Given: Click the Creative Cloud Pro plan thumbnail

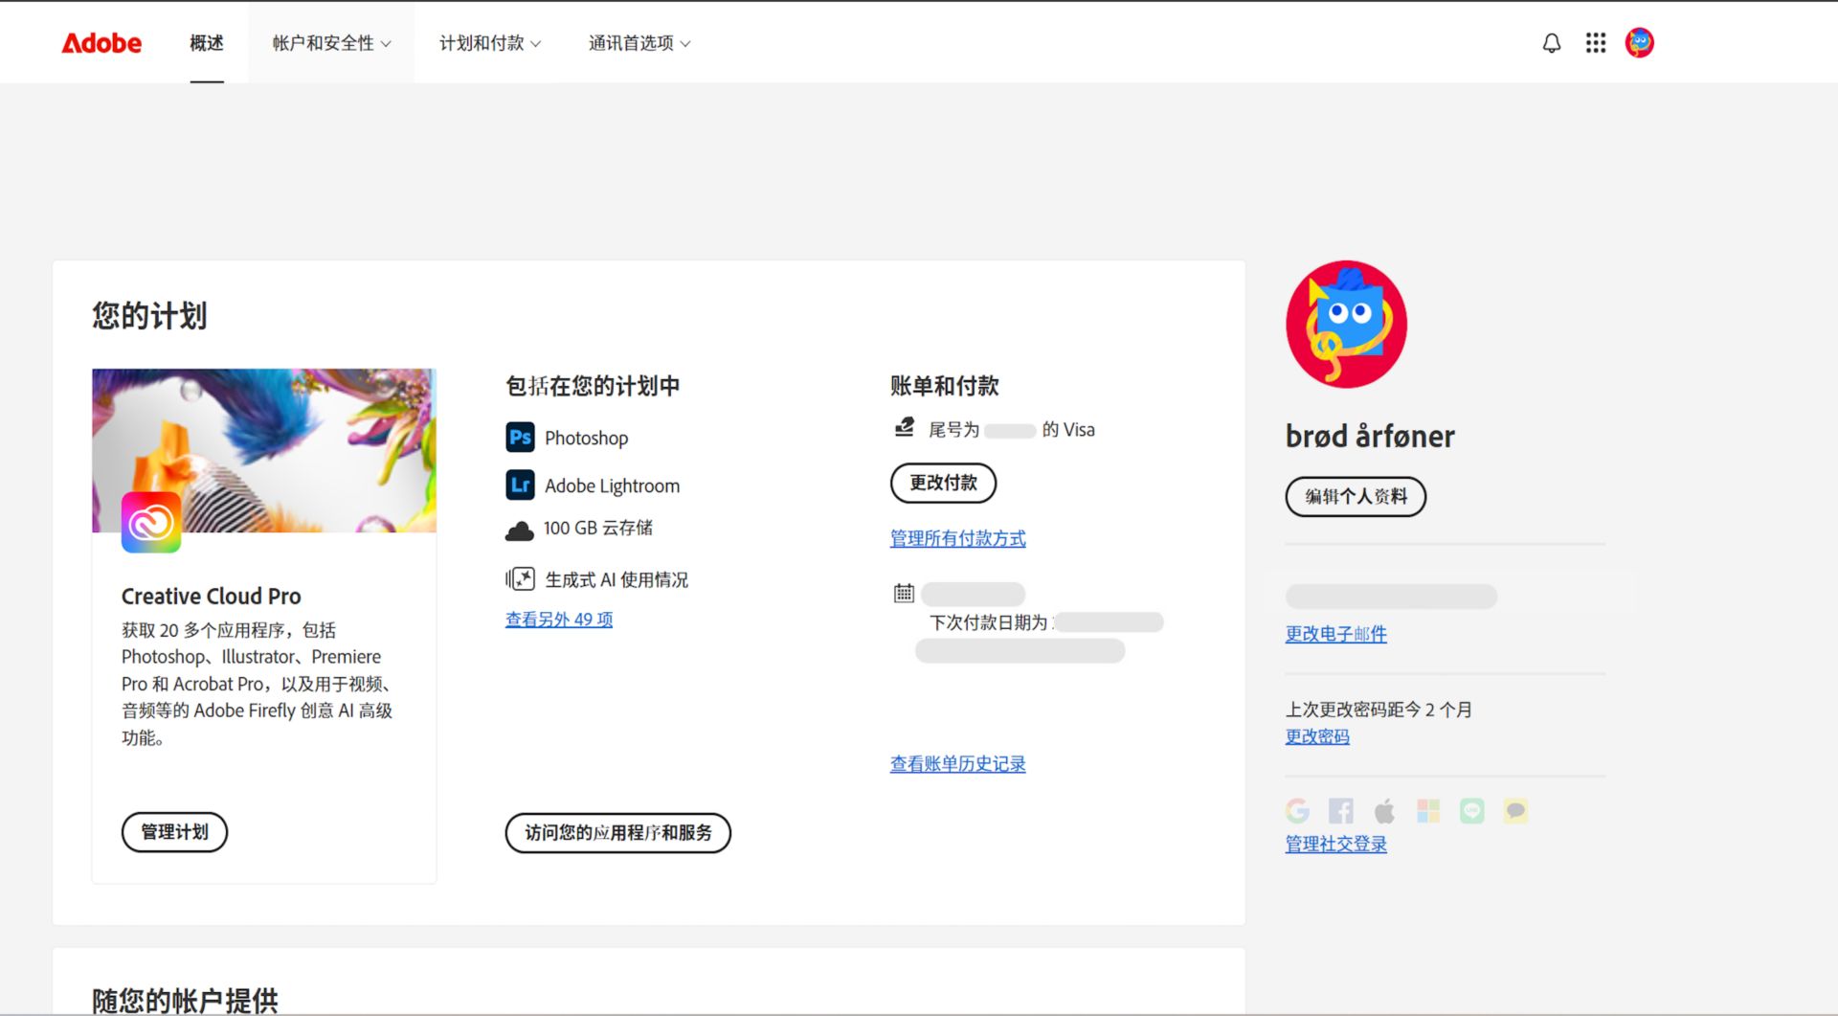Looking at the screenshot, I should (x=263, y=450).
